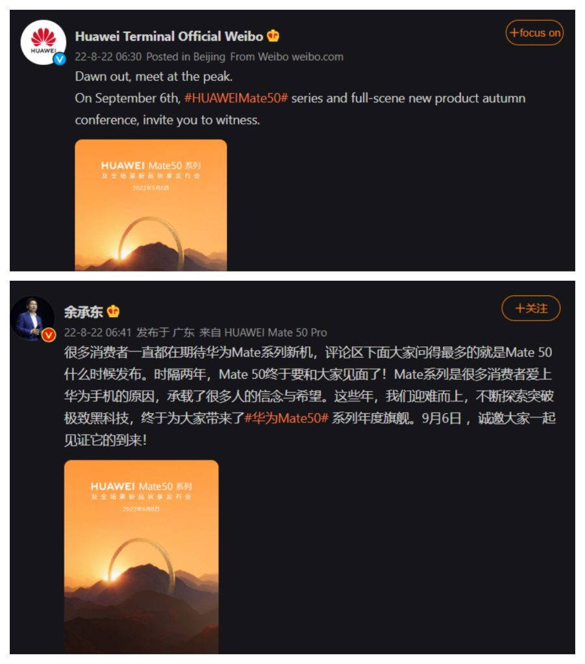Click the 22-8-22 06:30 post timestamp
Screen dimensions: 585x664
coord(108,57)
